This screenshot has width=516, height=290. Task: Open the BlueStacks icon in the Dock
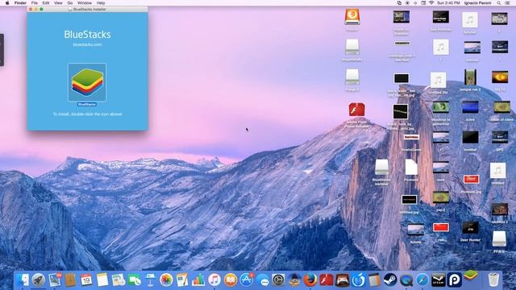pos(471,275)
